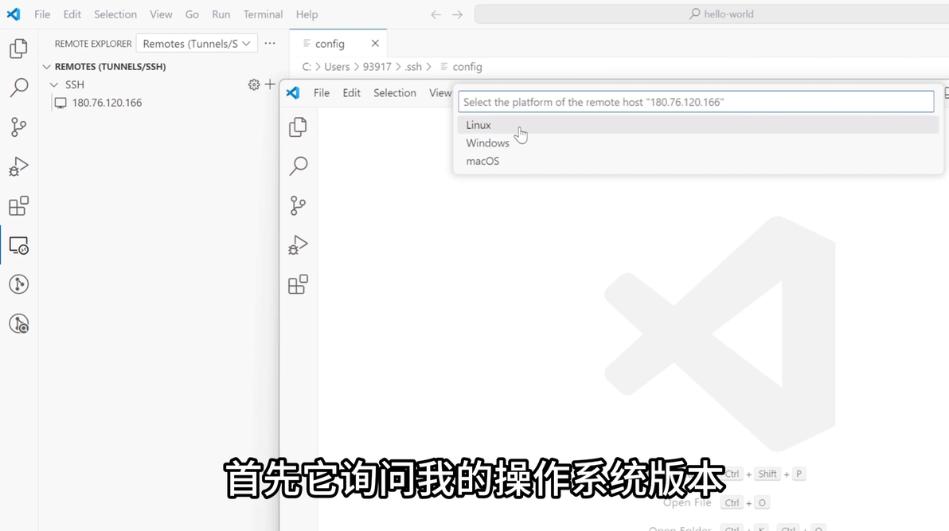This screenshot has height=531, width=949.
Task: Open Search in the front window activity bar
Action: (x=298, y=166)
